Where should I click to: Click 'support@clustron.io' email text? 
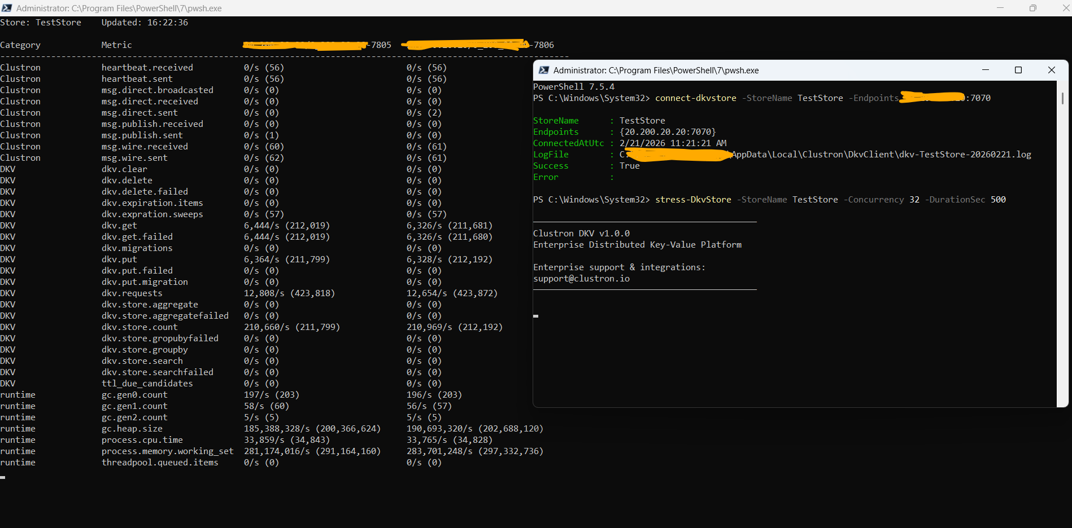coord(581,279)
